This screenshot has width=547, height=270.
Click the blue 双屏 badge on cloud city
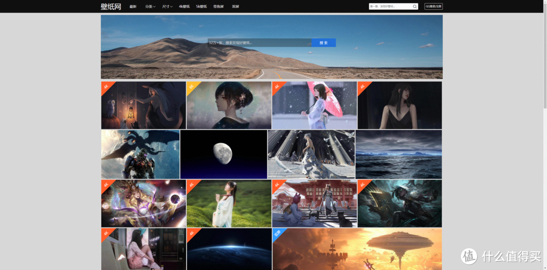[x=278, y=234]
